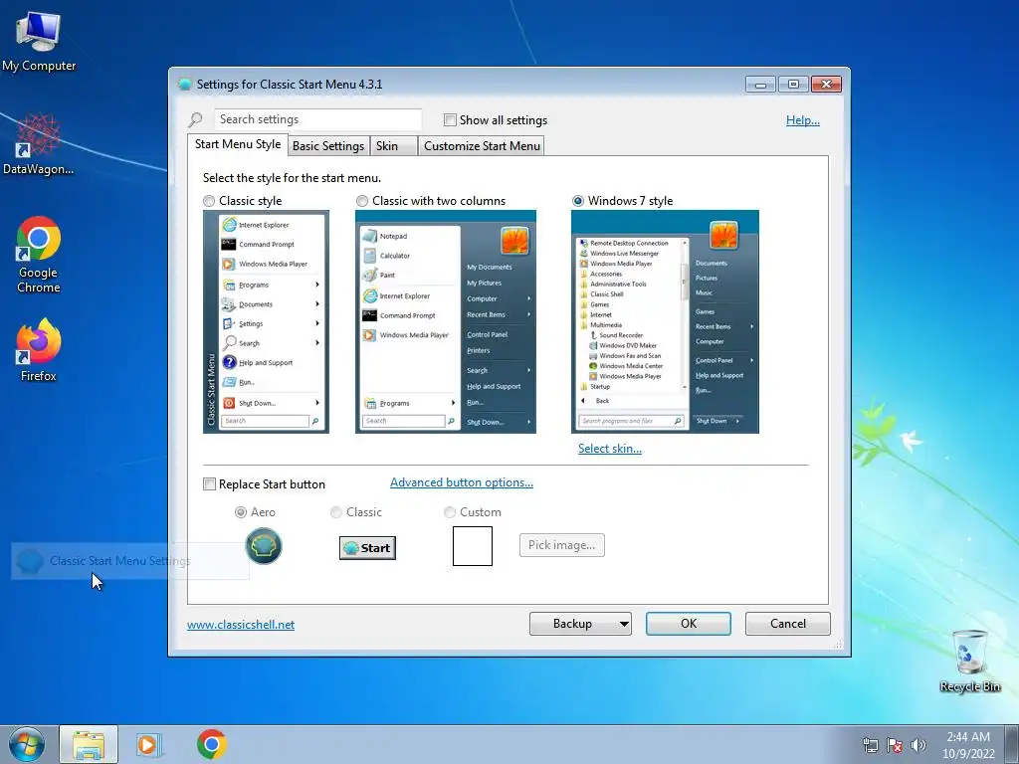Click "Select the style for the start menu." text

[x=292, y=178]
